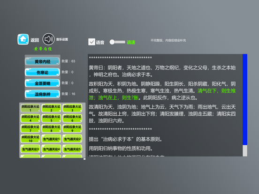The height and width of the screenshot is (194, 259).
Task: Click the 数量：63 count text
Action: point(69,61)
